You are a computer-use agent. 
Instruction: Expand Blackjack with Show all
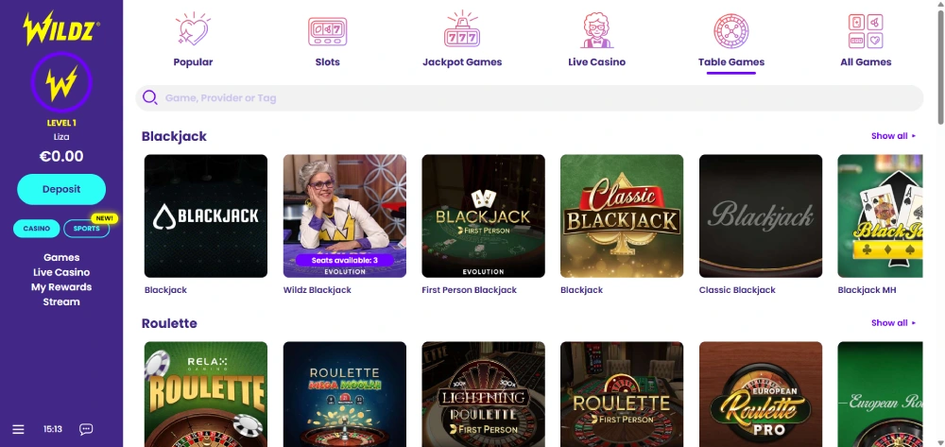893,136
